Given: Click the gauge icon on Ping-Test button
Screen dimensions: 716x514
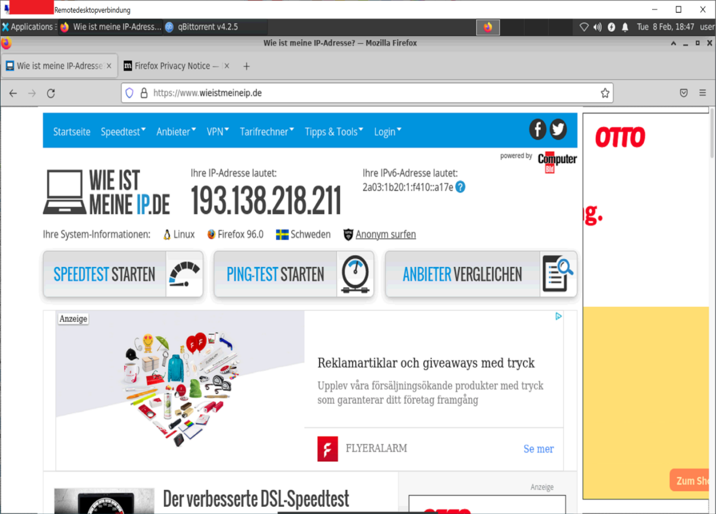Looking at the screenshot, I should coord(355,274).
